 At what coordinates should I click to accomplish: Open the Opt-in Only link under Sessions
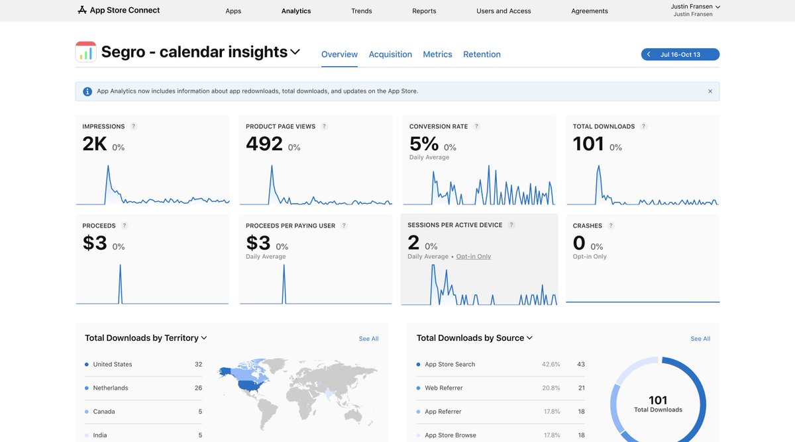[x=473, y=256]
